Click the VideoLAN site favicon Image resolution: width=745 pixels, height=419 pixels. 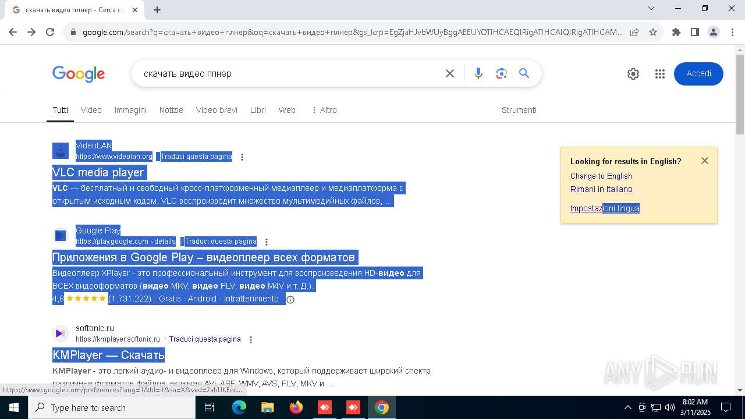pos(61,151)
